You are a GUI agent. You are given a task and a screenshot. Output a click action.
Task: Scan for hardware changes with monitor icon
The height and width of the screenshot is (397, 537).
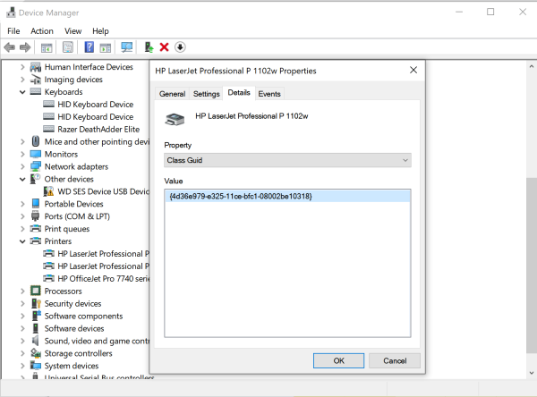coord(127,47)
